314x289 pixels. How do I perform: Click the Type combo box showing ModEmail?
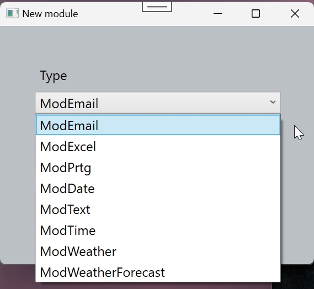158,103
